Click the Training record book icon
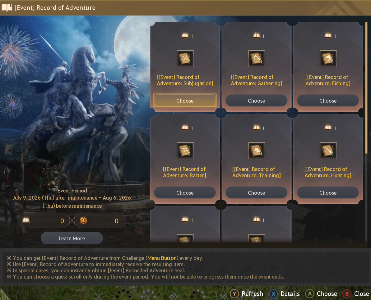371x300 pixels. (x=257, y=151)
